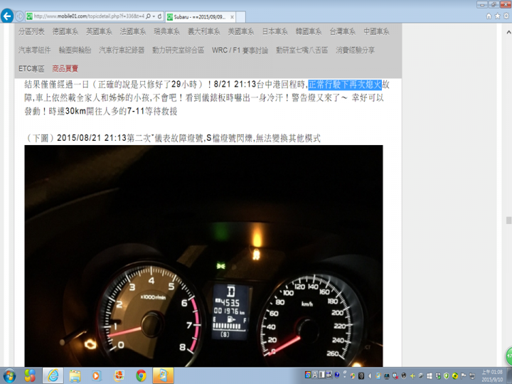Image resolution: width=512 pixels, height=384 pixels.
Task: Open the 義大利車系 section
Action: coord(204,31)
